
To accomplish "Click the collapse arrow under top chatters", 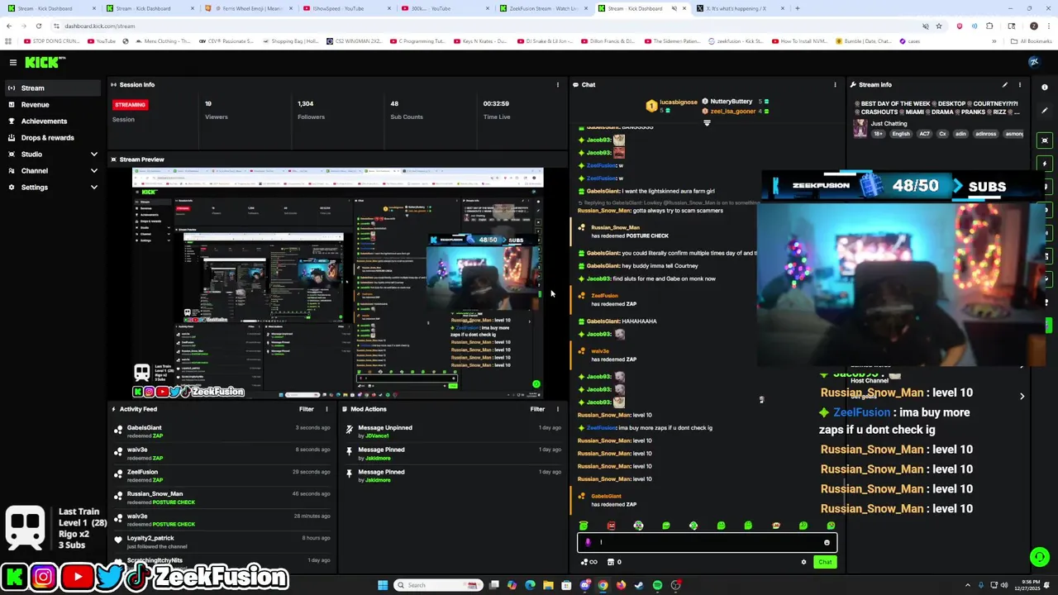I will point(707,123).
